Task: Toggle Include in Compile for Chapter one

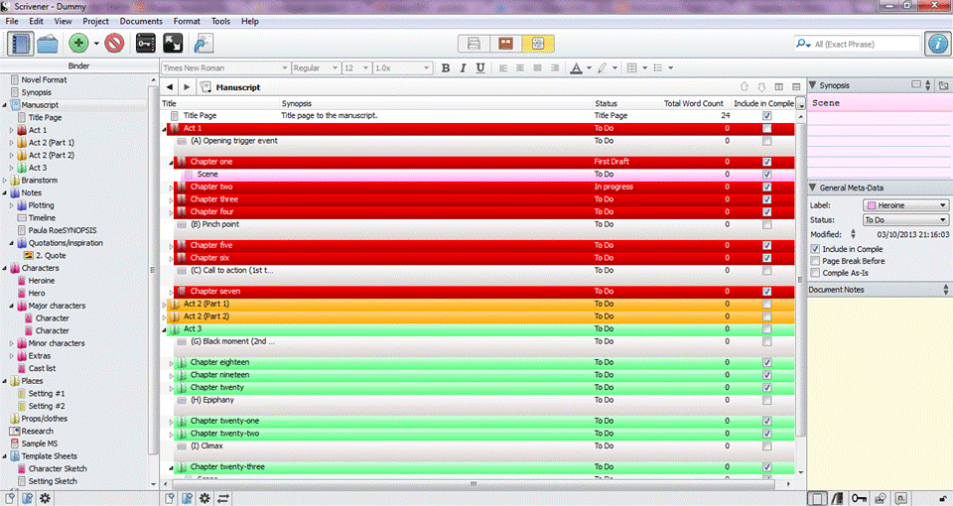Action: pyautogui.click(x=765, y=162)
